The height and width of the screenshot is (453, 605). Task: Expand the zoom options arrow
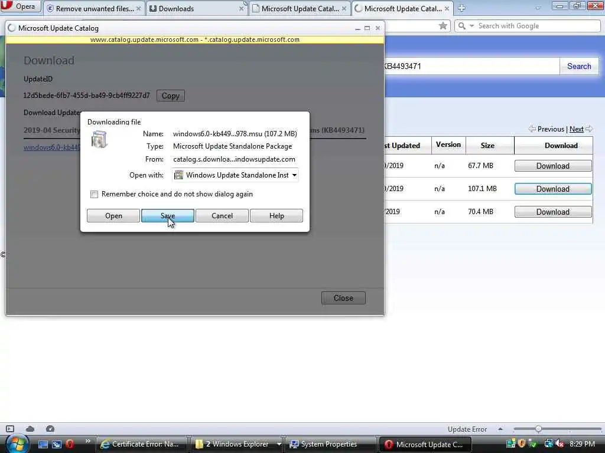point(500,429)
